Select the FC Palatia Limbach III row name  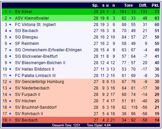coord(35,75)
